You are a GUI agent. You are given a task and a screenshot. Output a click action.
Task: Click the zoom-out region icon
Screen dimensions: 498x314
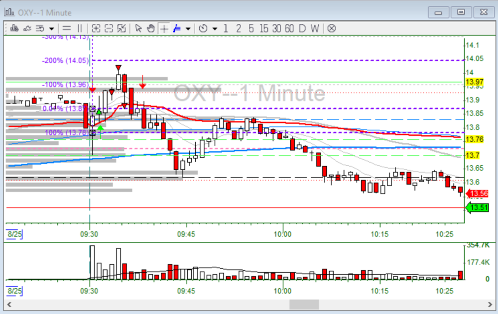[109, 28]
